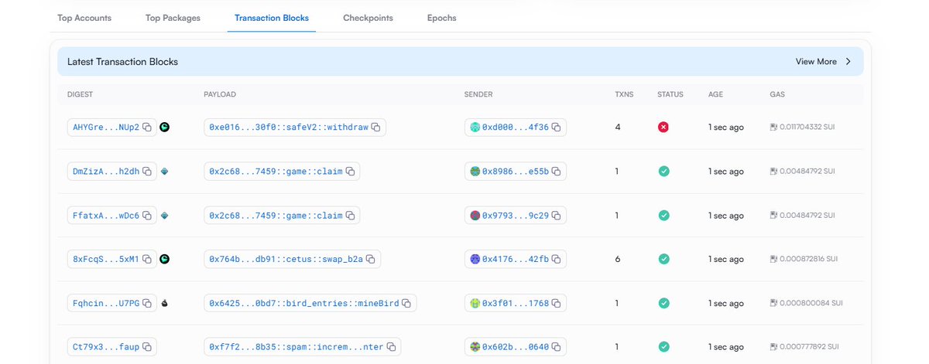Copy digest Fqhcin...U7PG
This screenshot has height=364, width=929.
[147, 303]
